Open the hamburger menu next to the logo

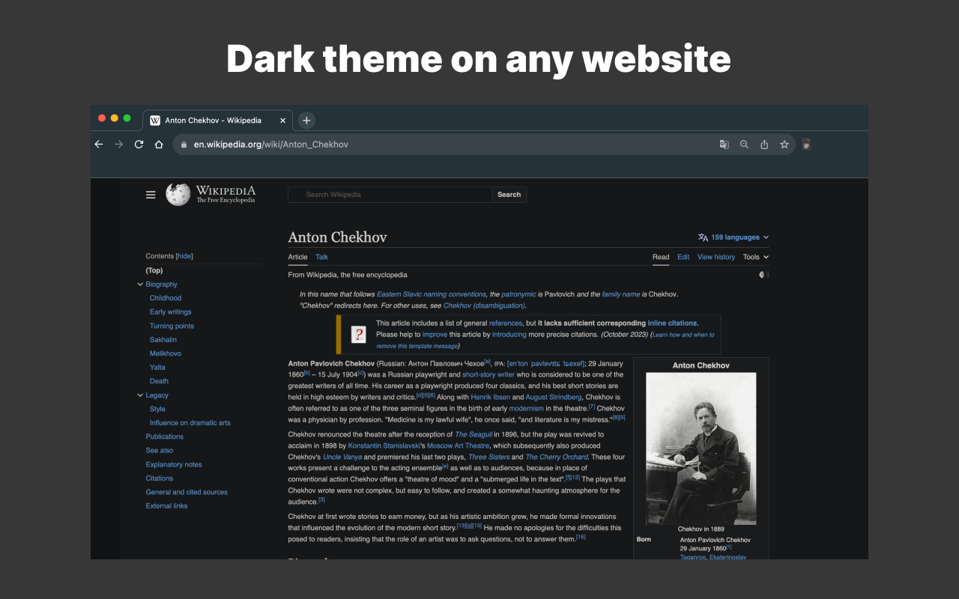click(x=151, y=194)
